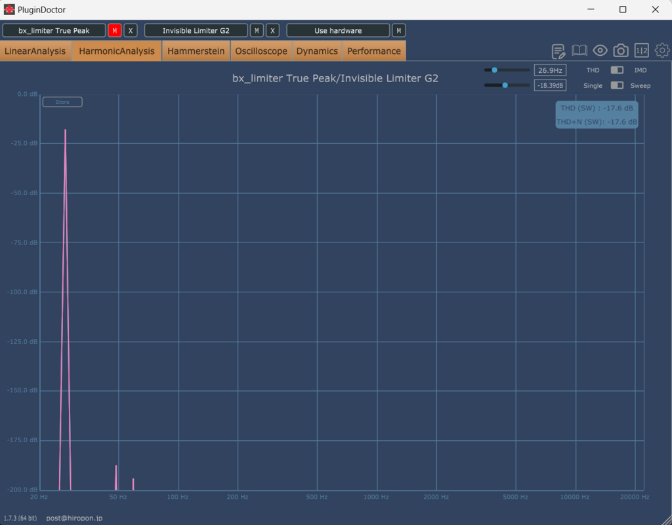Switch to the LinearAnalysis tab

(x=35, y=51)
